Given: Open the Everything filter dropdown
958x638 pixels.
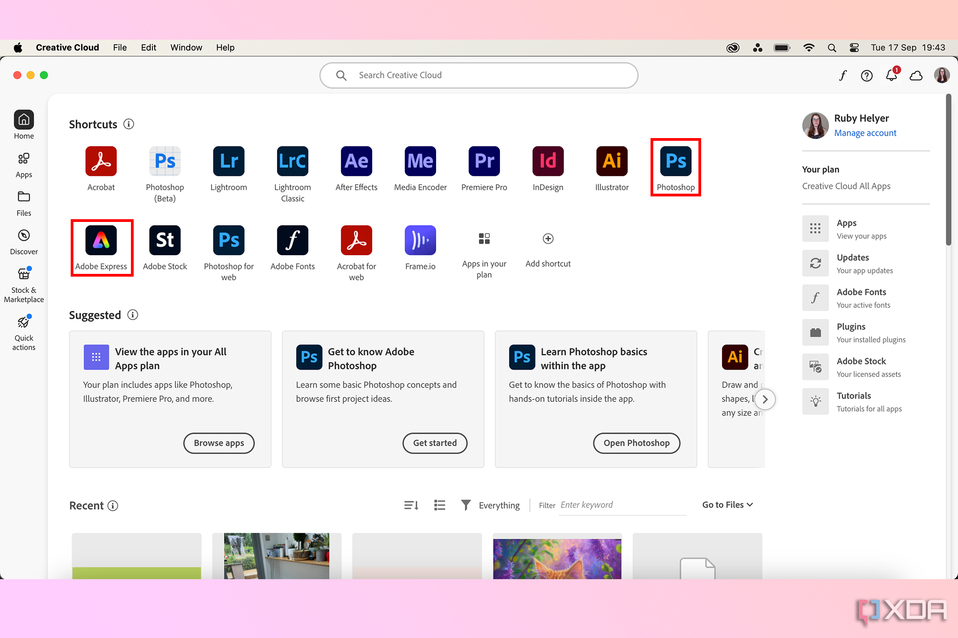Looking at the screenshot, I should pos(490,505).
